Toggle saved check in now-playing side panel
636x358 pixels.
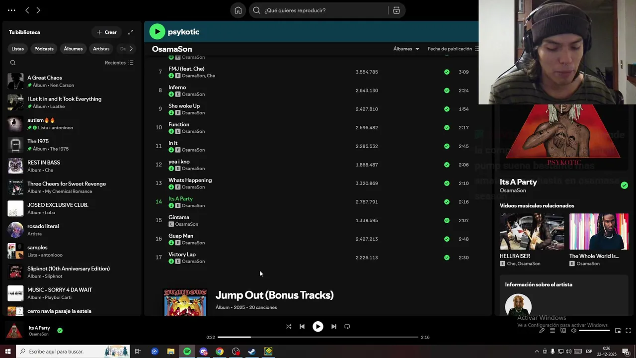[x=624, y=185]
